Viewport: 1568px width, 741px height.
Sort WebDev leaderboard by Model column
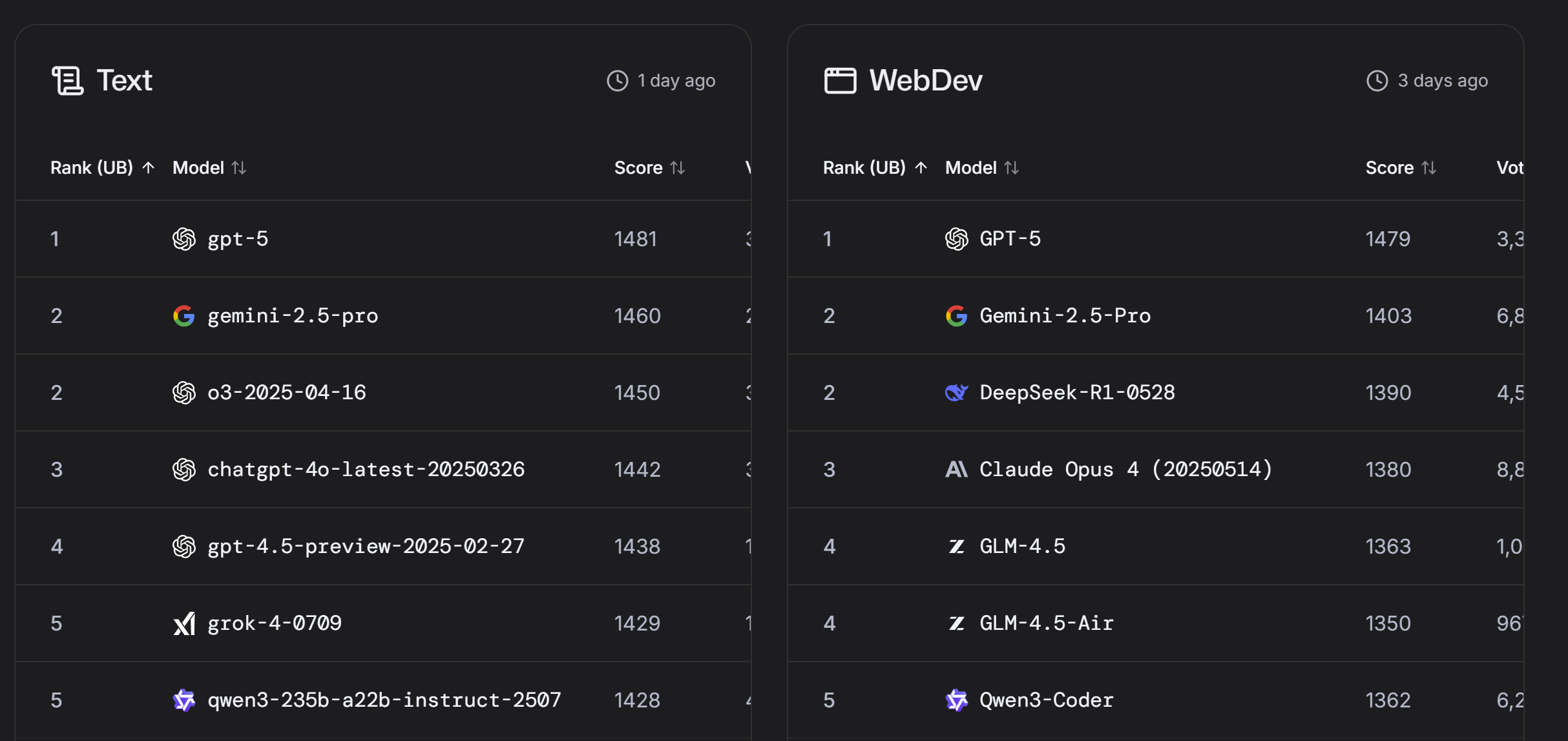[981, 168]
